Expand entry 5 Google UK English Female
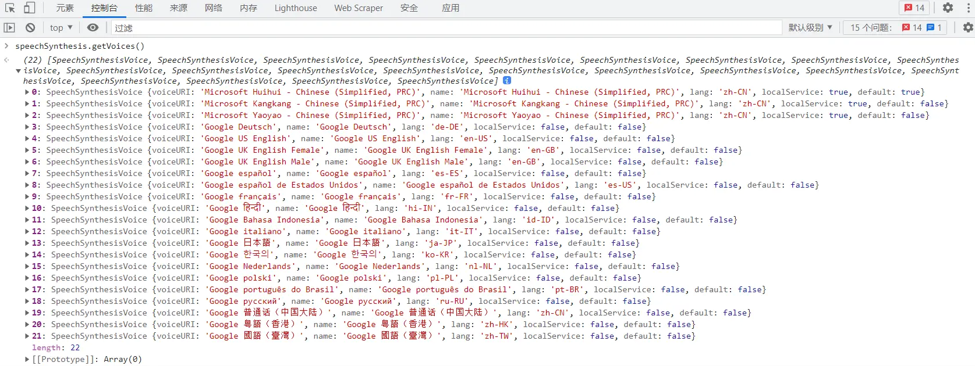The width and height of the screenshot is (975, 366). point(27,150)
